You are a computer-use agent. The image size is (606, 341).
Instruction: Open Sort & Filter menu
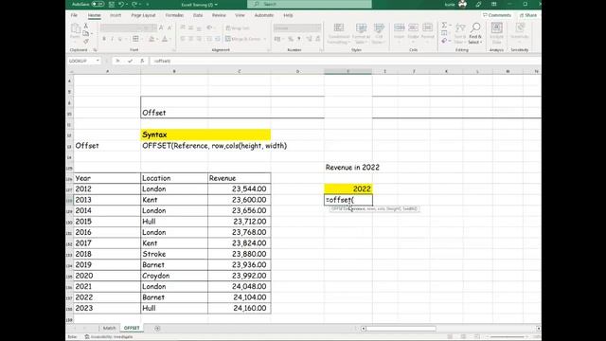click(x=460, y=33)
